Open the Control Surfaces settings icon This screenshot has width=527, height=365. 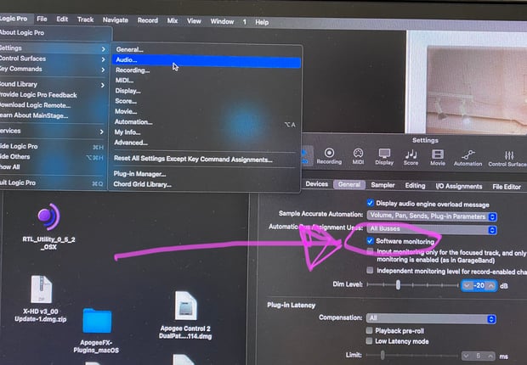[507, 158]
